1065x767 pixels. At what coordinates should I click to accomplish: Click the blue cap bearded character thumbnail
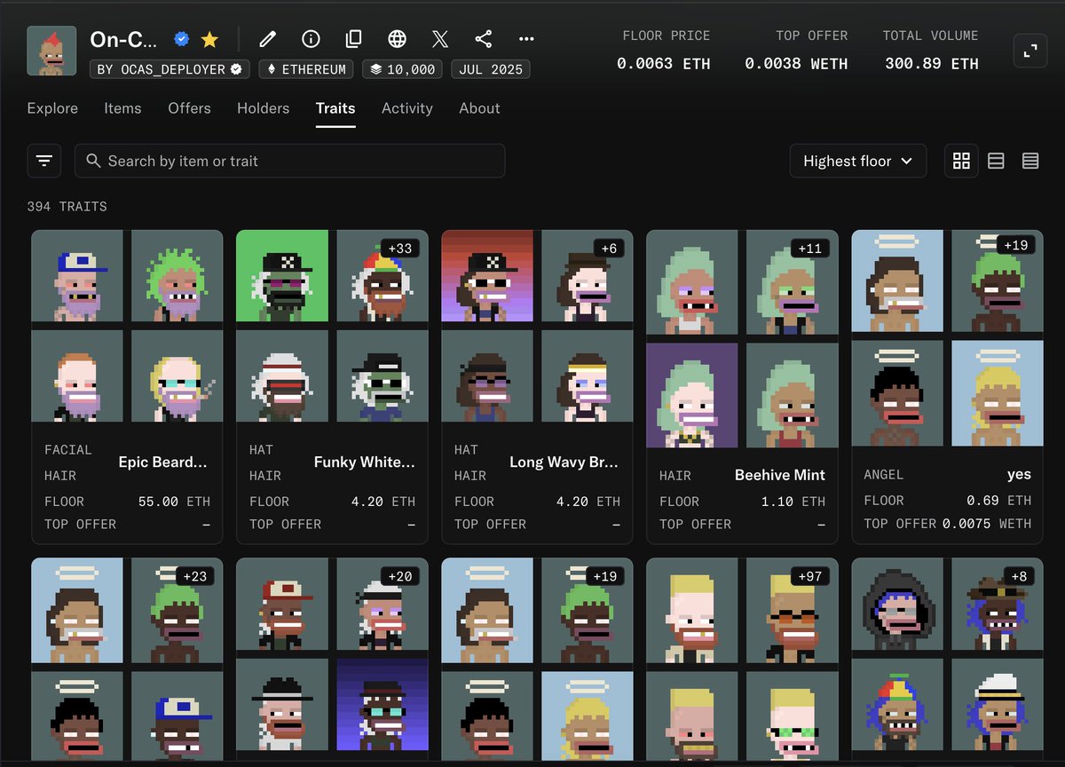tap(77, 276)
